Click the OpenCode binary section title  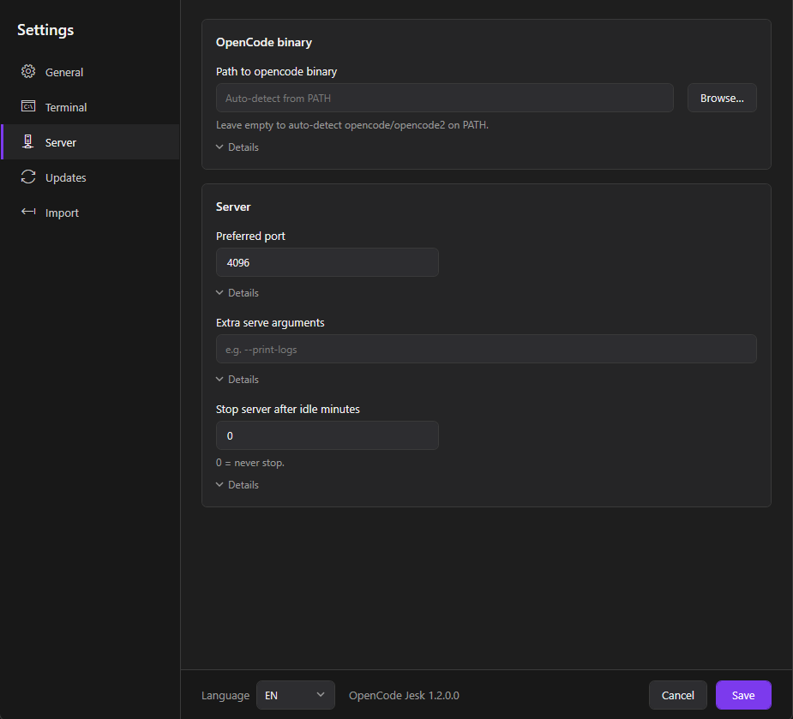pos(263,43)
